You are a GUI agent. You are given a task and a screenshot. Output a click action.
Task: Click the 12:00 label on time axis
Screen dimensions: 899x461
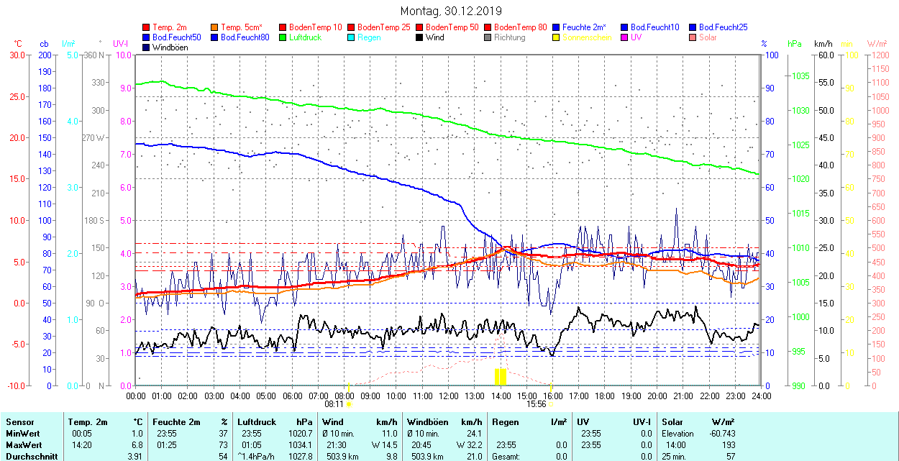tap(449, 396)
